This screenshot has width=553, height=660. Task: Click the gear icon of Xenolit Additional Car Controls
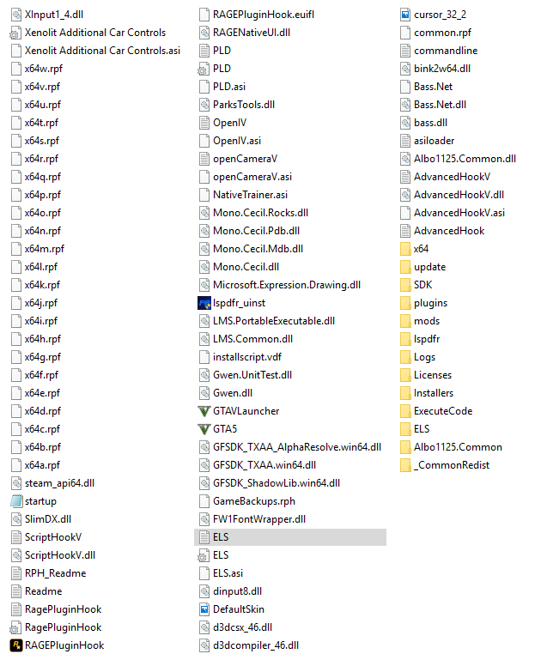(16, 33)
